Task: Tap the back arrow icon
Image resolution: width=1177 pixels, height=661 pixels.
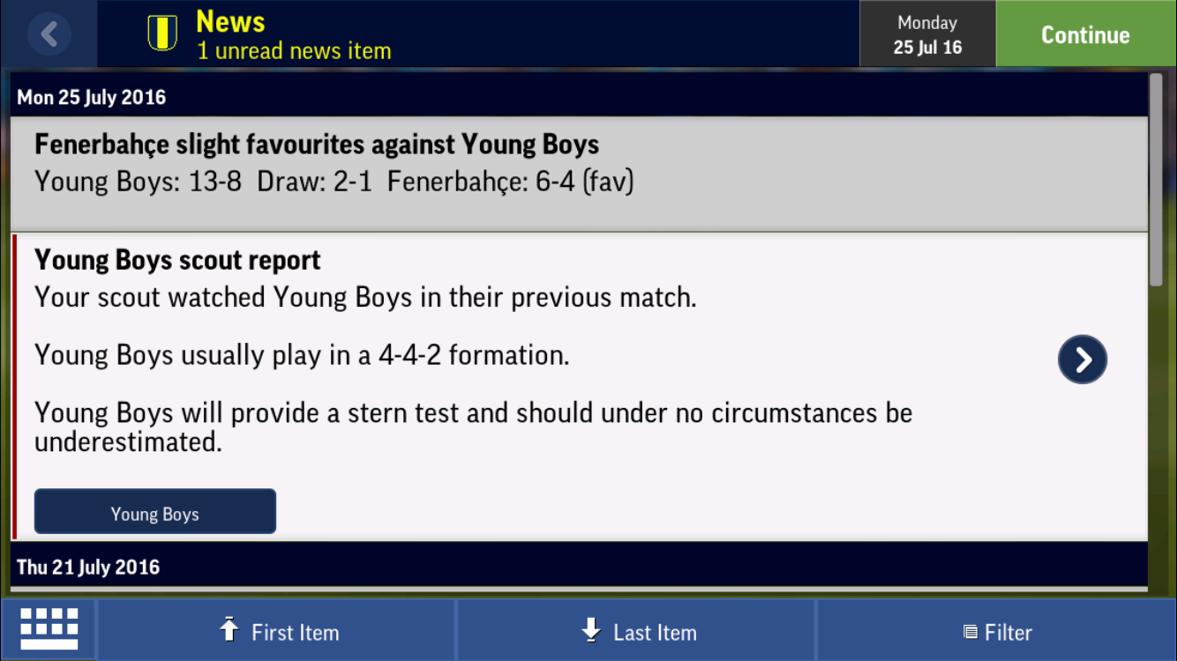Action: coord(49,34)
